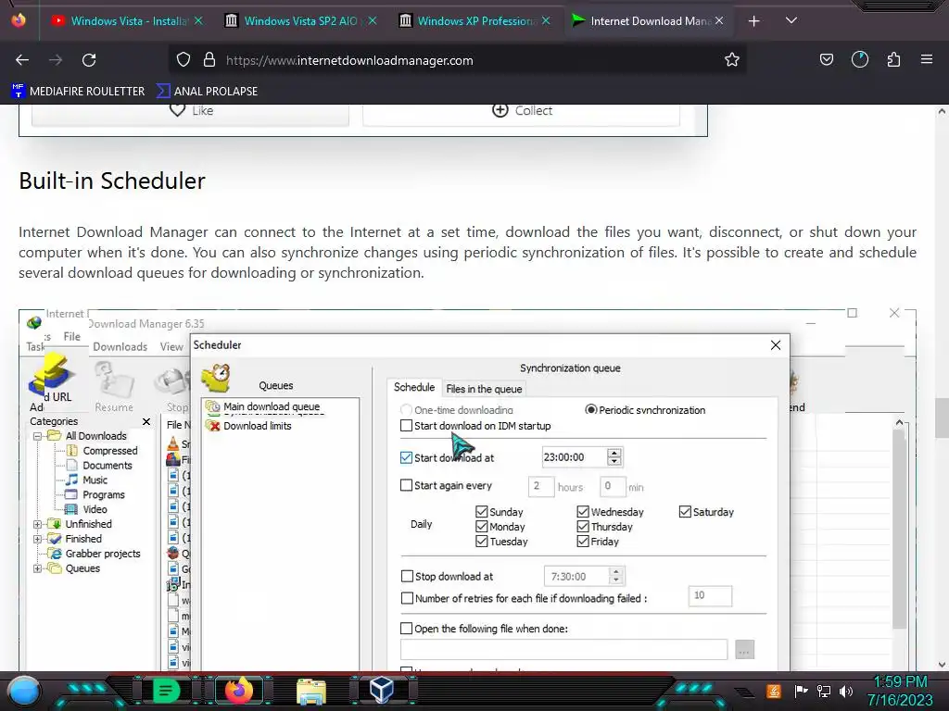This screenshot has height=711, width=949.
Task: Open the list all tabs chevron
Action: pos(791,20)
